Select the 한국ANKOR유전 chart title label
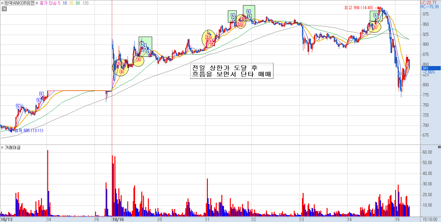The height and width of the screenshot is (222, 441). [x=19, y=3]
